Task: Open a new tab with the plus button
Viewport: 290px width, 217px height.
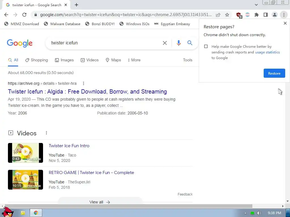Action: coord(76,5)
